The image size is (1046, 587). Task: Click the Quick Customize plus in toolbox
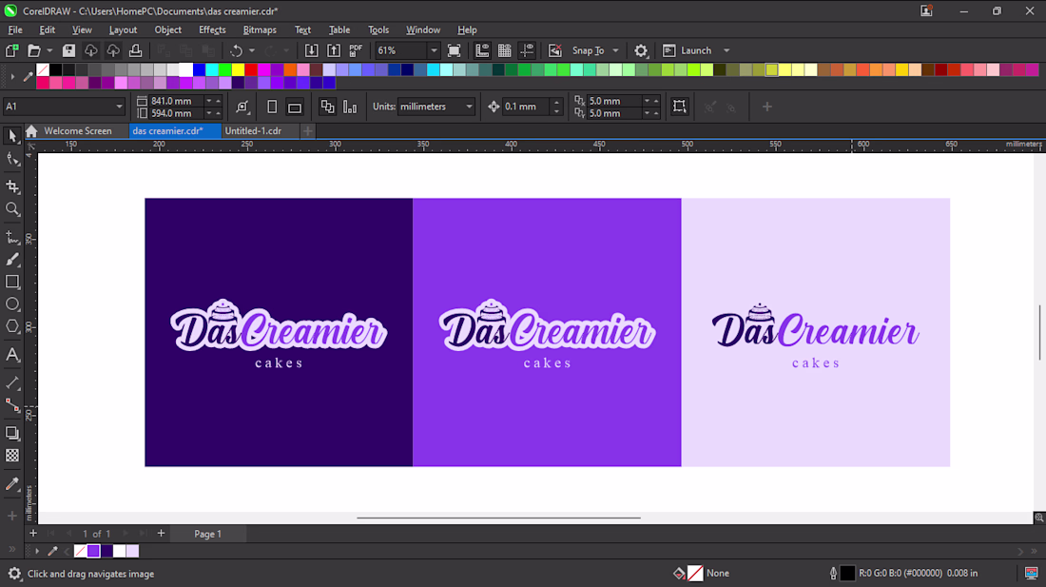(12, 516)
